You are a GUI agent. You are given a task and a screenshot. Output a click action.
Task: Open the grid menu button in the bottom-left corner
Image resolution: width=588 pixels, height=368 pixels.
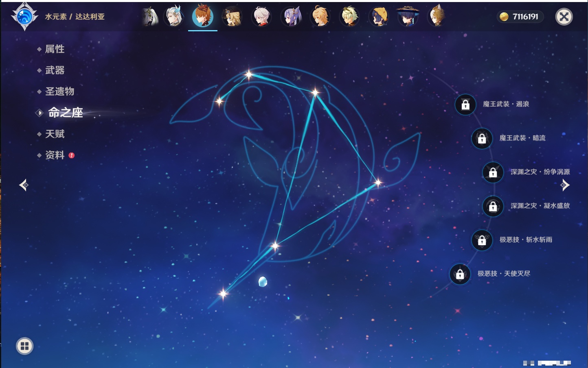pos(24,346)
